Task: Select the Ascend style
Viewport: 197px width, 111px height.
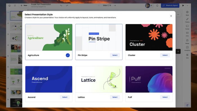Action: 65,97
